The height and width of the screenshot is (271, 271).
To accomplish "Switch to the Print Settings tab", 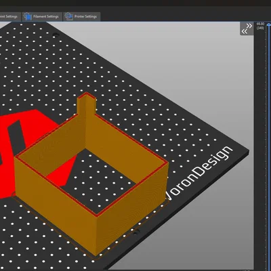I will click(x=10, y=17).
